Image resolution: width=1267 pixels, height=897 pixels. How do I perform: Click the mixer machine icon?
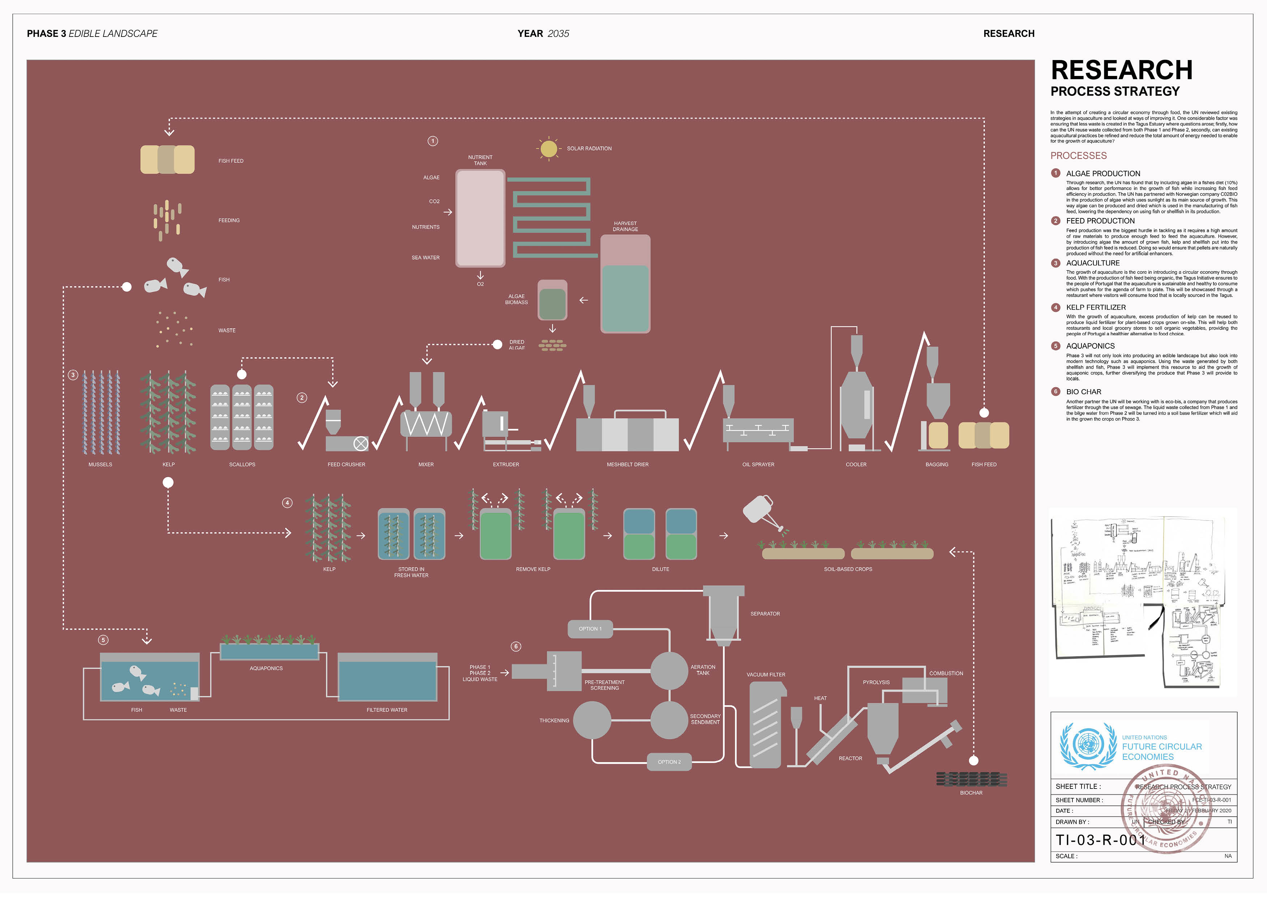point(426,424)
